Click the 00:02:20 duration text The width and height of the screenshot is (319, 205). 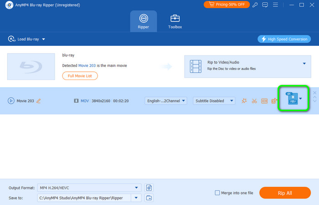coord(121,101)
